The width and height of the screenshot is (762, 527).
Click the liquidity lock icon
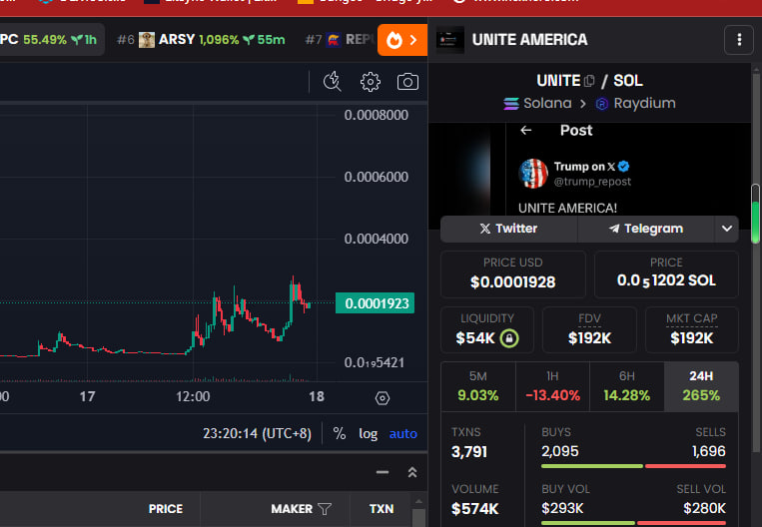point(508,337)
